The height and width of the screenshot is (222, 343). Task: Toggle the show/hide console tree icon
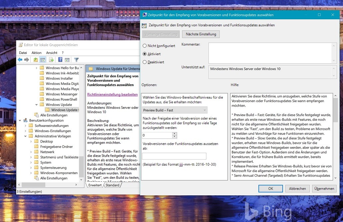click(43, 60)
